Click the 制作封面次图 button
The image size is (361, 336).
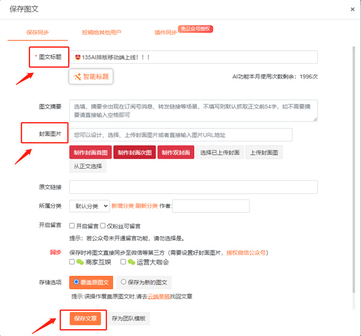[x=135, y=152]
